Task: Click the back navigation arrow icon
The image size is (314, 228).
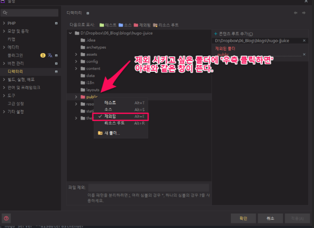Action: (x=295, y=13)
